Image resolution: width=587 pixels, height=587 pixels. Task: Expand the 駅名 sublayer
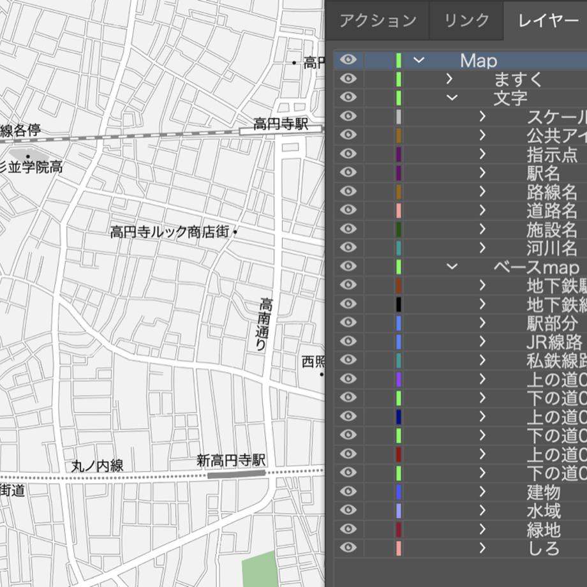pyautogui.click(x=482, y=172)
